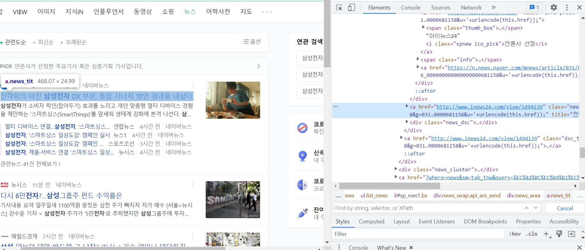
Task: Toggle device toolbar emulation icon
Action: point(351,8)
